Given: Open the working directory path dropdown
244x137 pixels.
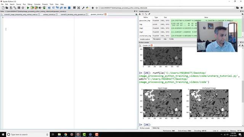Looking at the screenshot, I should point(234,8).
